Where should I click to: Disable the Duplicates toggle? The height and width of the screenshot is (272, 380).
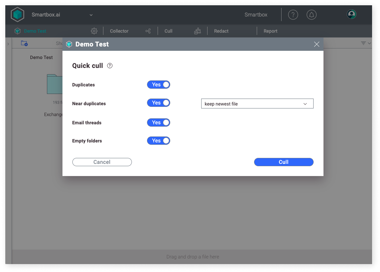(158, 84)
